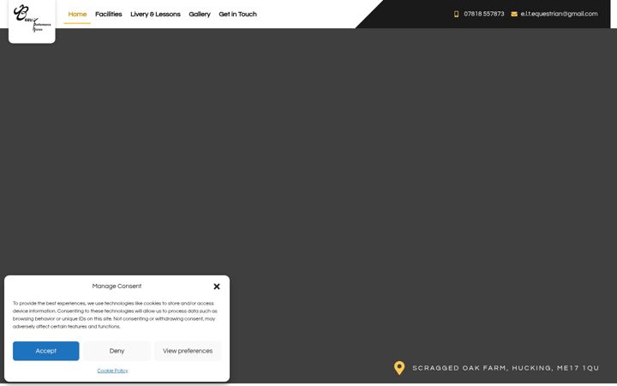Click the Manage Consent heading
Viewport: 617px width, 386px height.
pos(117,286)
